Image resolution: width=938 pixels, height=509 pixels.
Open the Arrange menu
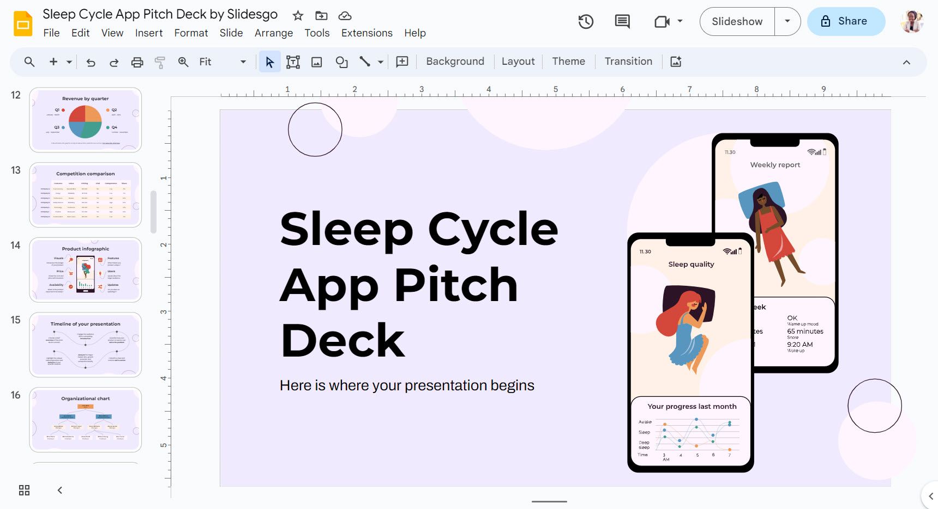pos(273,33)
